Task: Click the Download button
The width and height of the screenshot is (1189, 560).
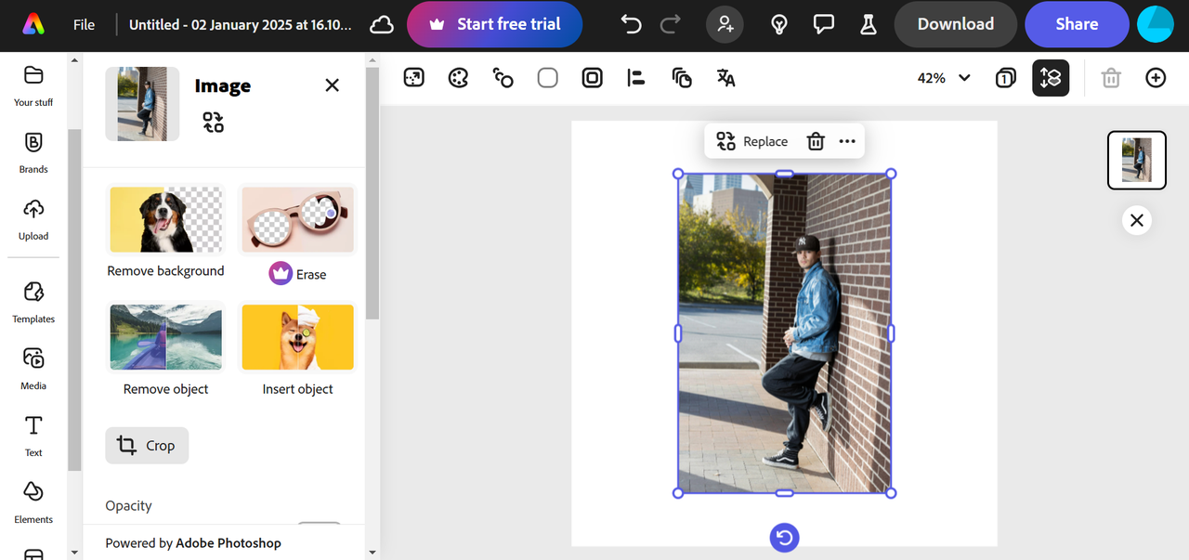Action: tap(956, 25)
